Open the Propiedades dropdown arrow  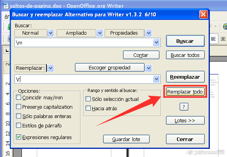(x=148, y=33)
